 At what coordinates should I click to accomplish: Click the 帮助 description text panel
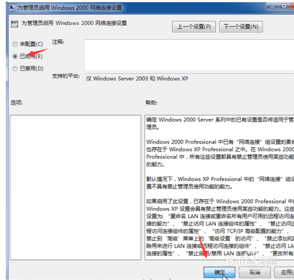219,188
